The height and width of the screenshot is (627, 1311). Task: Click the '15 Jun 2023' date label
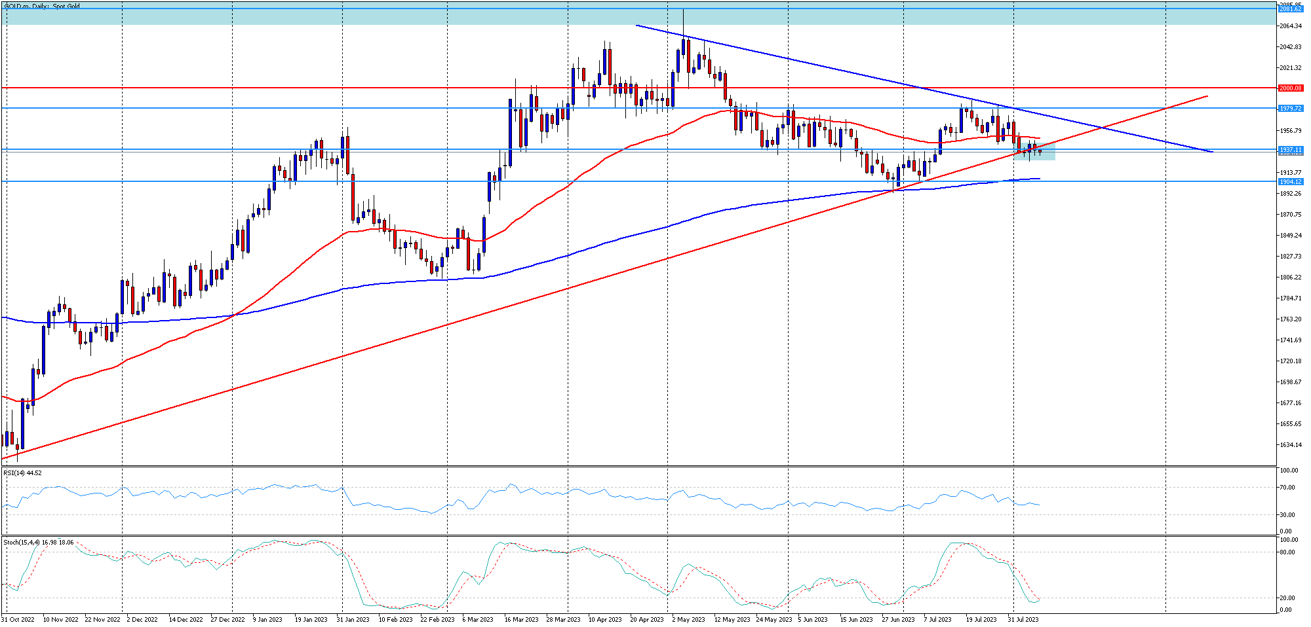point(857,619)
